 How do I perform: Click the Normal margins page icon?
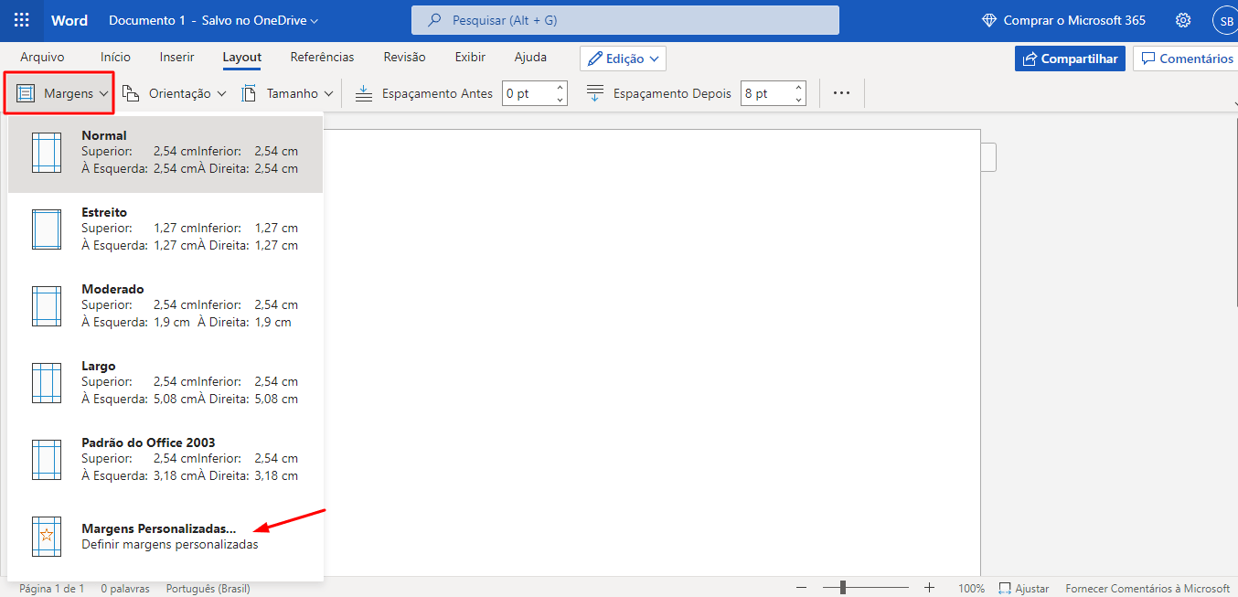pyautogui.click(x=47, y=153)
